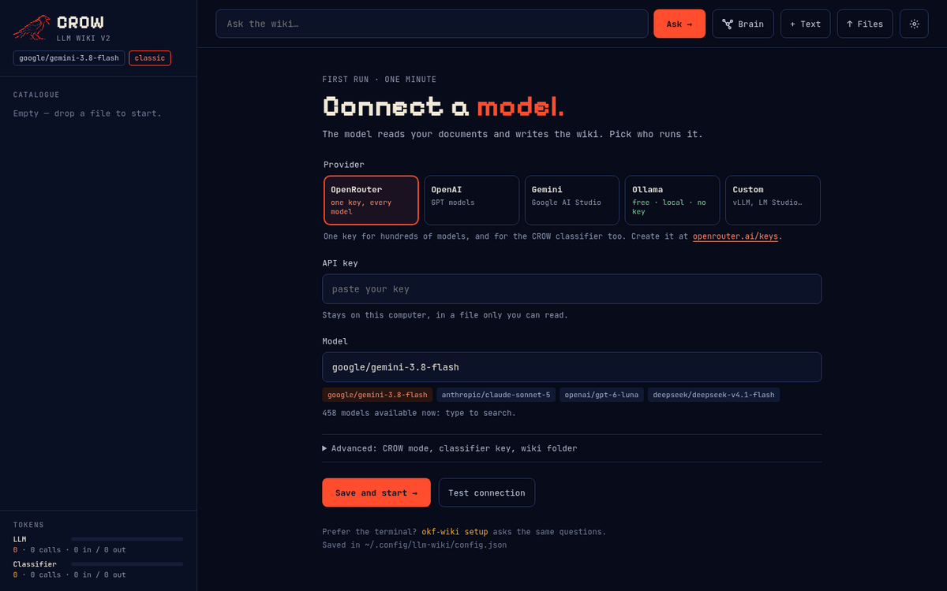Click the CATALOGUE sidebar heading

pyautogui.click(x=36, y=95)
